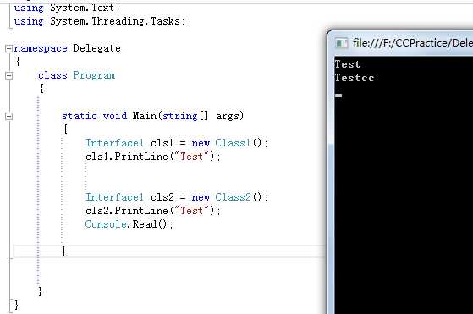Click 'using System.Text;' line
This screenshot has width=473, height=314.
point(67,8)
